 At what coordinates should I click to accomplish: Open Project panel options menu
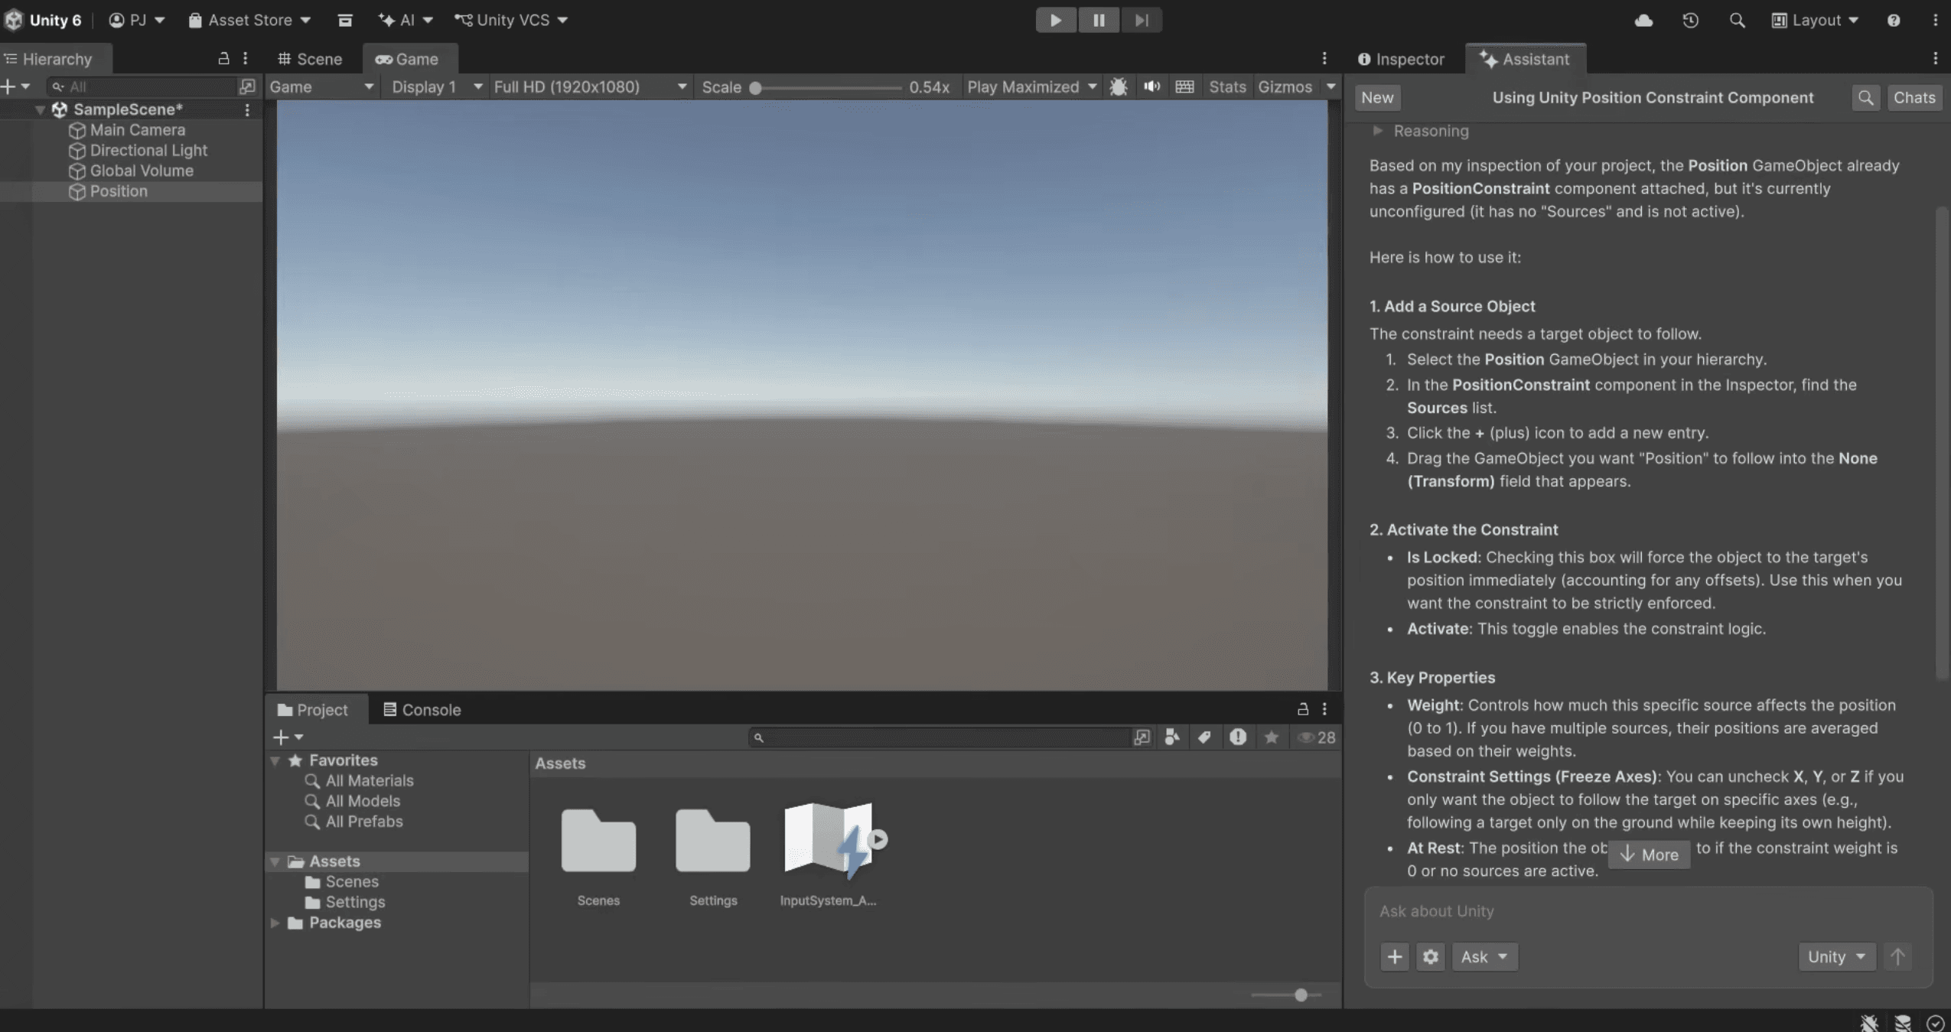(x=1324, y=709)
